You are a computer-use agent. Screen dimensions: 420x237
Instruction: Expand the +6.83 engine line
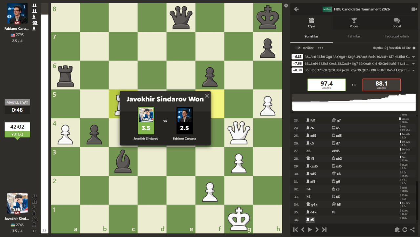pyautogui.click(x=413, y=57)
